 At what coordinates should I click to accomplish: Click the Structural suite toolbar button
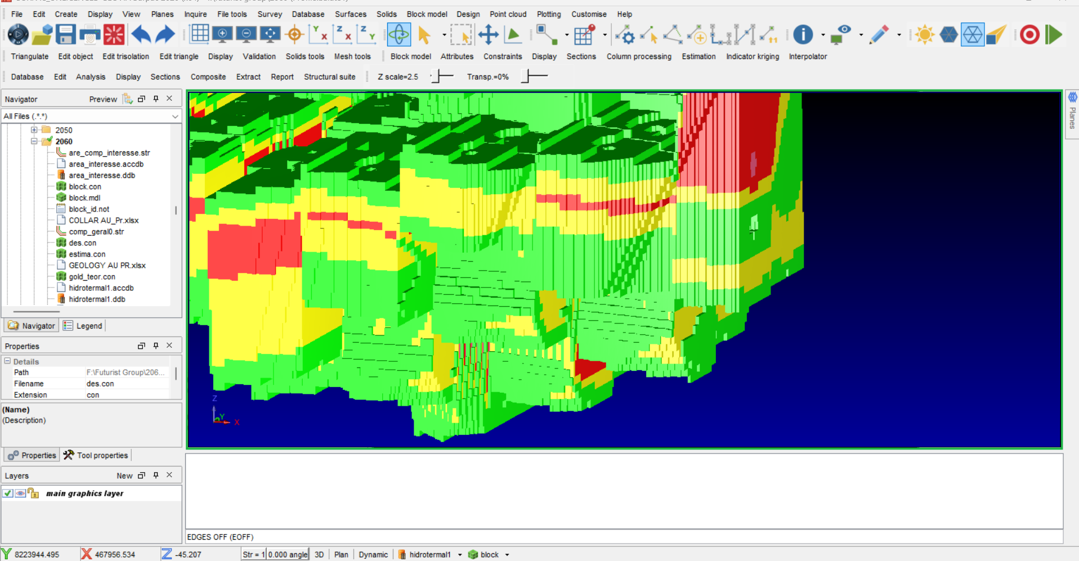[329, 77]
